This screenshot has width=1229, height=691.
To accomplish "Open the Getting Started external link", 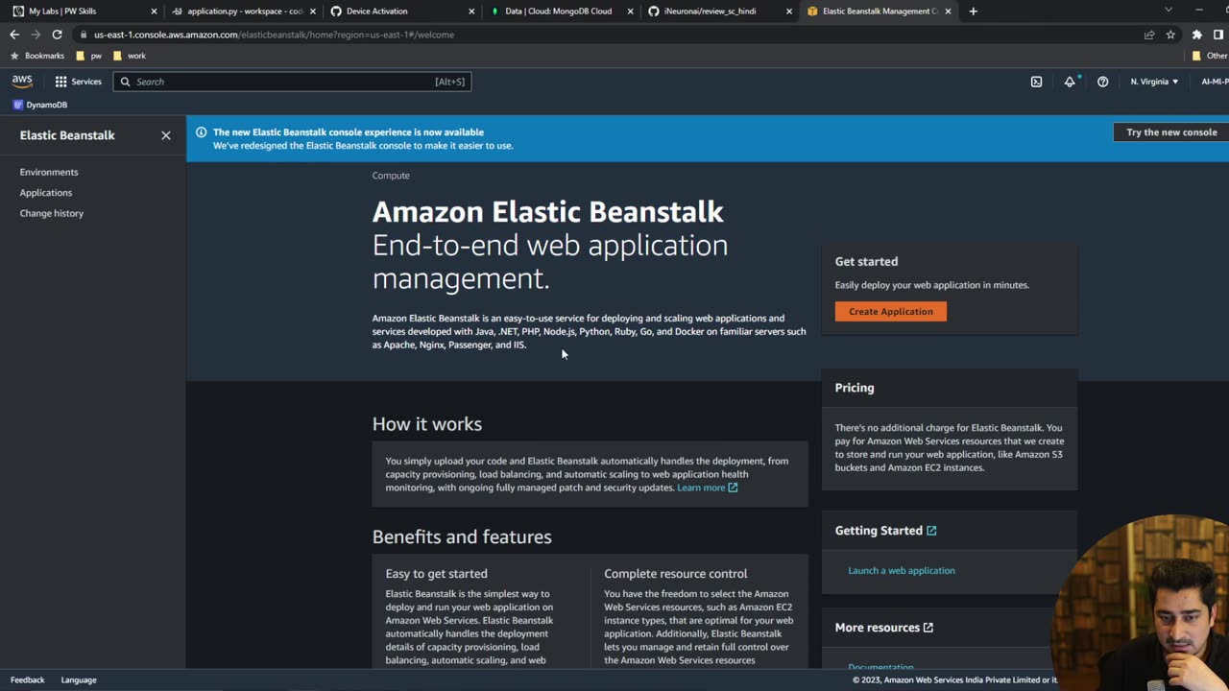I will [x=885, y=530].
